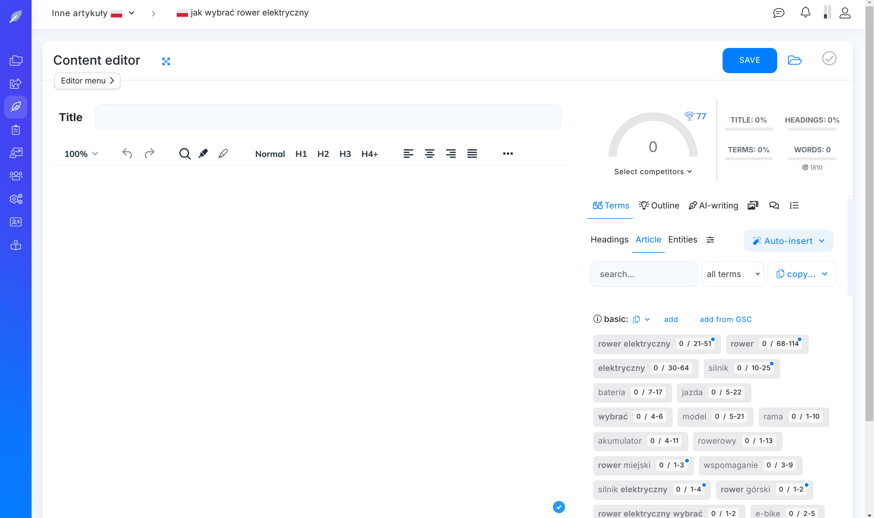Image resolution: width=874 pixels, height=518 pixels.
Task: Open the settings gears icon in sidebar
Action: (16, 199)
